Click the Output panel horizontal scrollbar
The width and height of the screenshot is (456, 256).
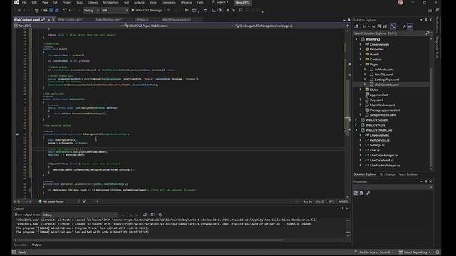coord(150,240)
